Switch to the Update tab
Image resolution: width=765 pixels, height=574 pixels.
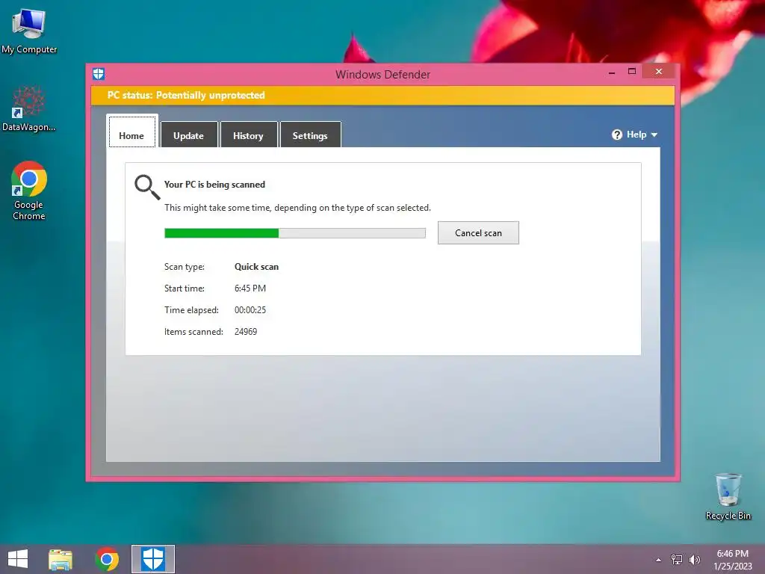click(x=189, y=135)
